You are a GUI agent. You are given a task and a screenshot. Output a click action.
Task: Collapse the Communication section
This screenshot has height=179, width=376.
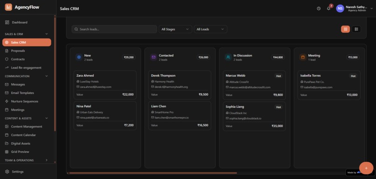[47, 76]
